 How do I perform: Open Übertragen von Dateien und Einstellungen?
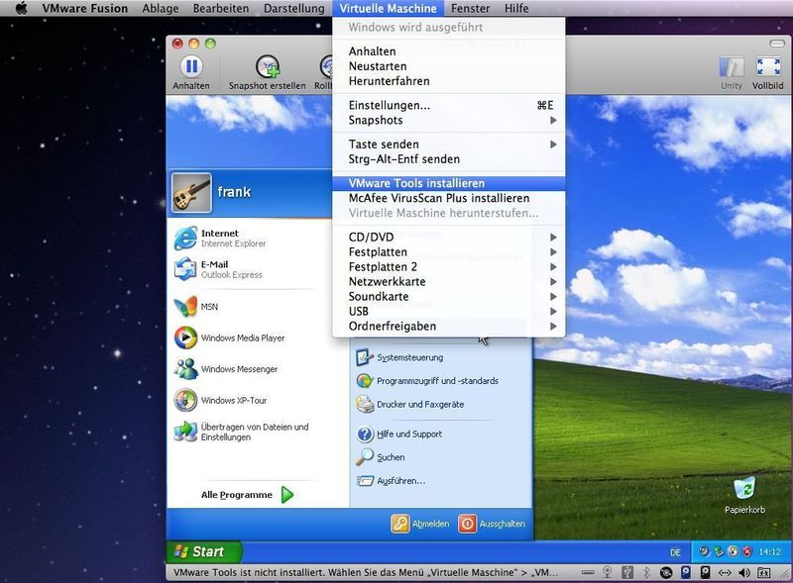click(x=241, y=432)
